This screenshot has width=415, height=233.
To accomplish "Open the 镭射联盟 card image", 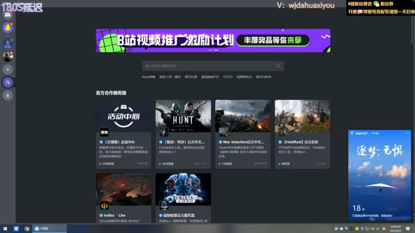I will (183, 189).
